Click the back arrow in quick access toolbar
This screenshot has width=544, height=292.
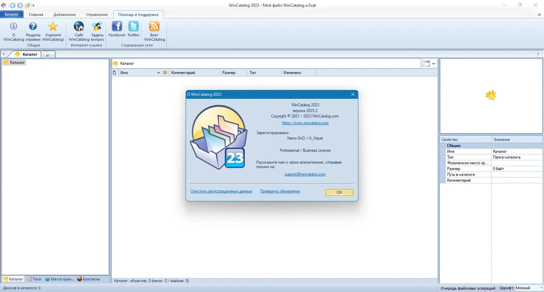pos(12,5)
